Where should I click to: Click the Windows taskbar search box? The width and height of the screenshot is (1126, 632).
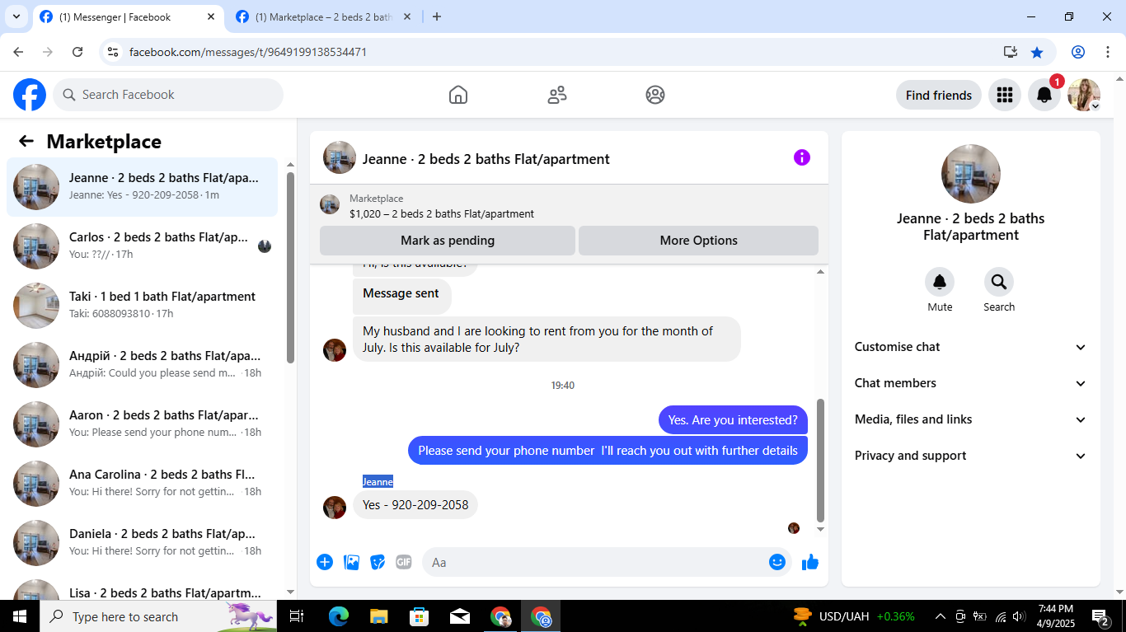[x=158, y=616]
